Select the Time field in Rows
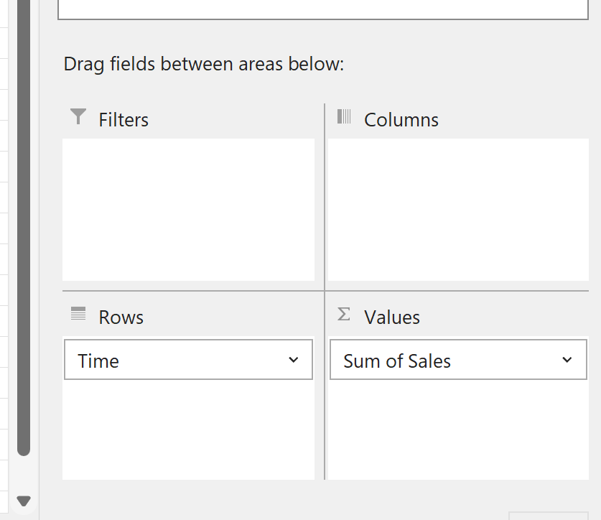Image resolution: width=601 pixels, height=520 pixels. click(188, 360)
